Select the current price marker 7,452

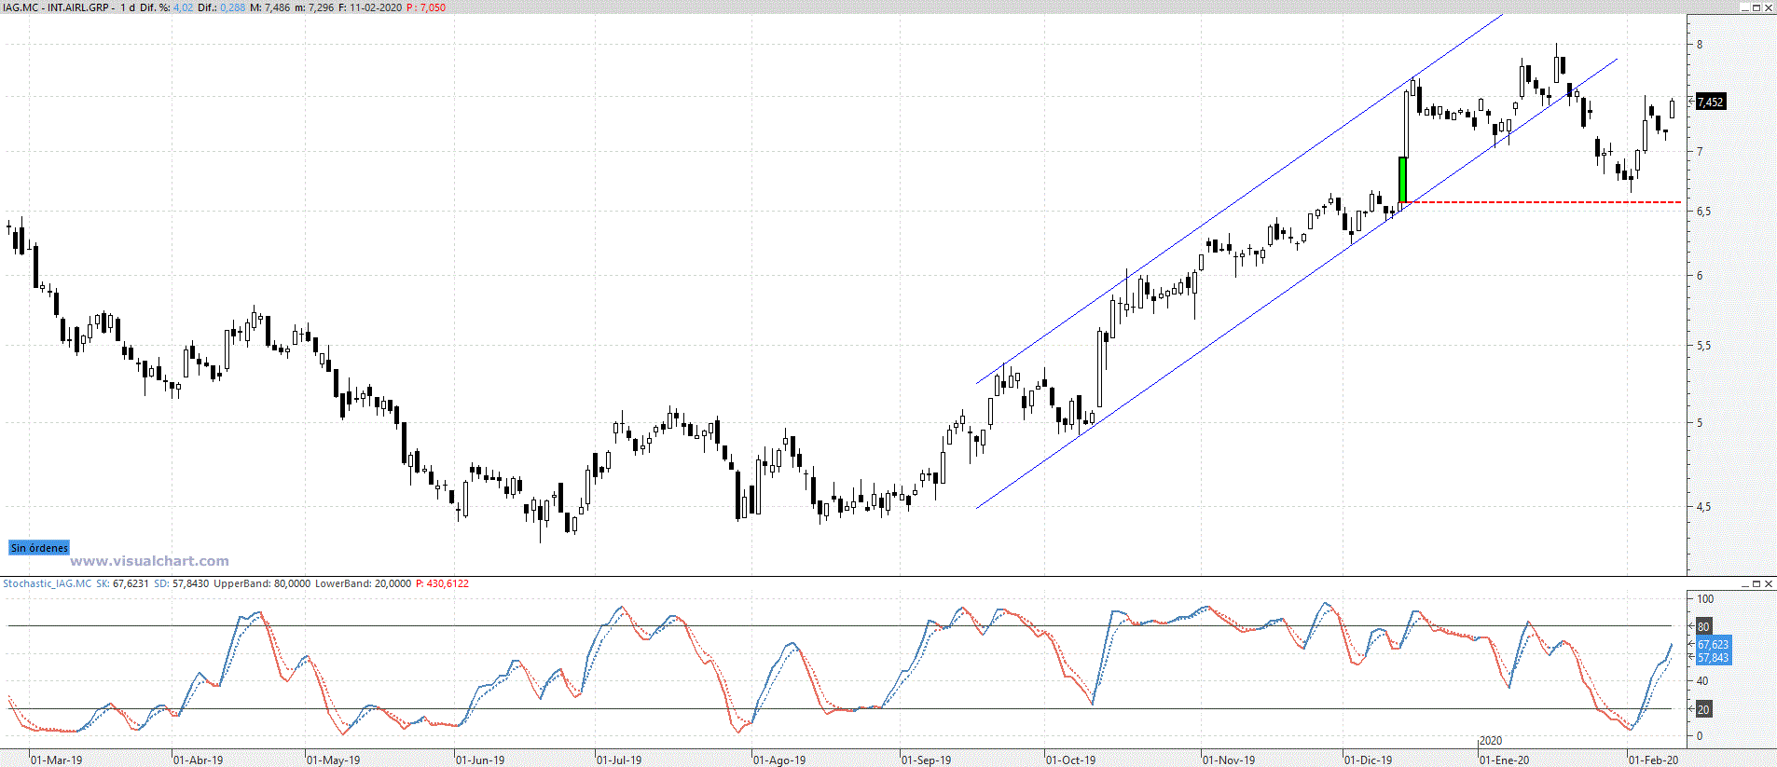(x=1710, y=103)
